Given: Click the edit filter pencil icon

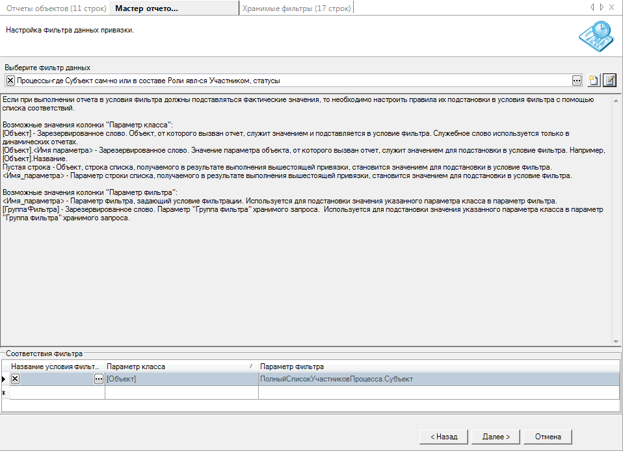Looking at the screenshot, I should pos(609,81).
